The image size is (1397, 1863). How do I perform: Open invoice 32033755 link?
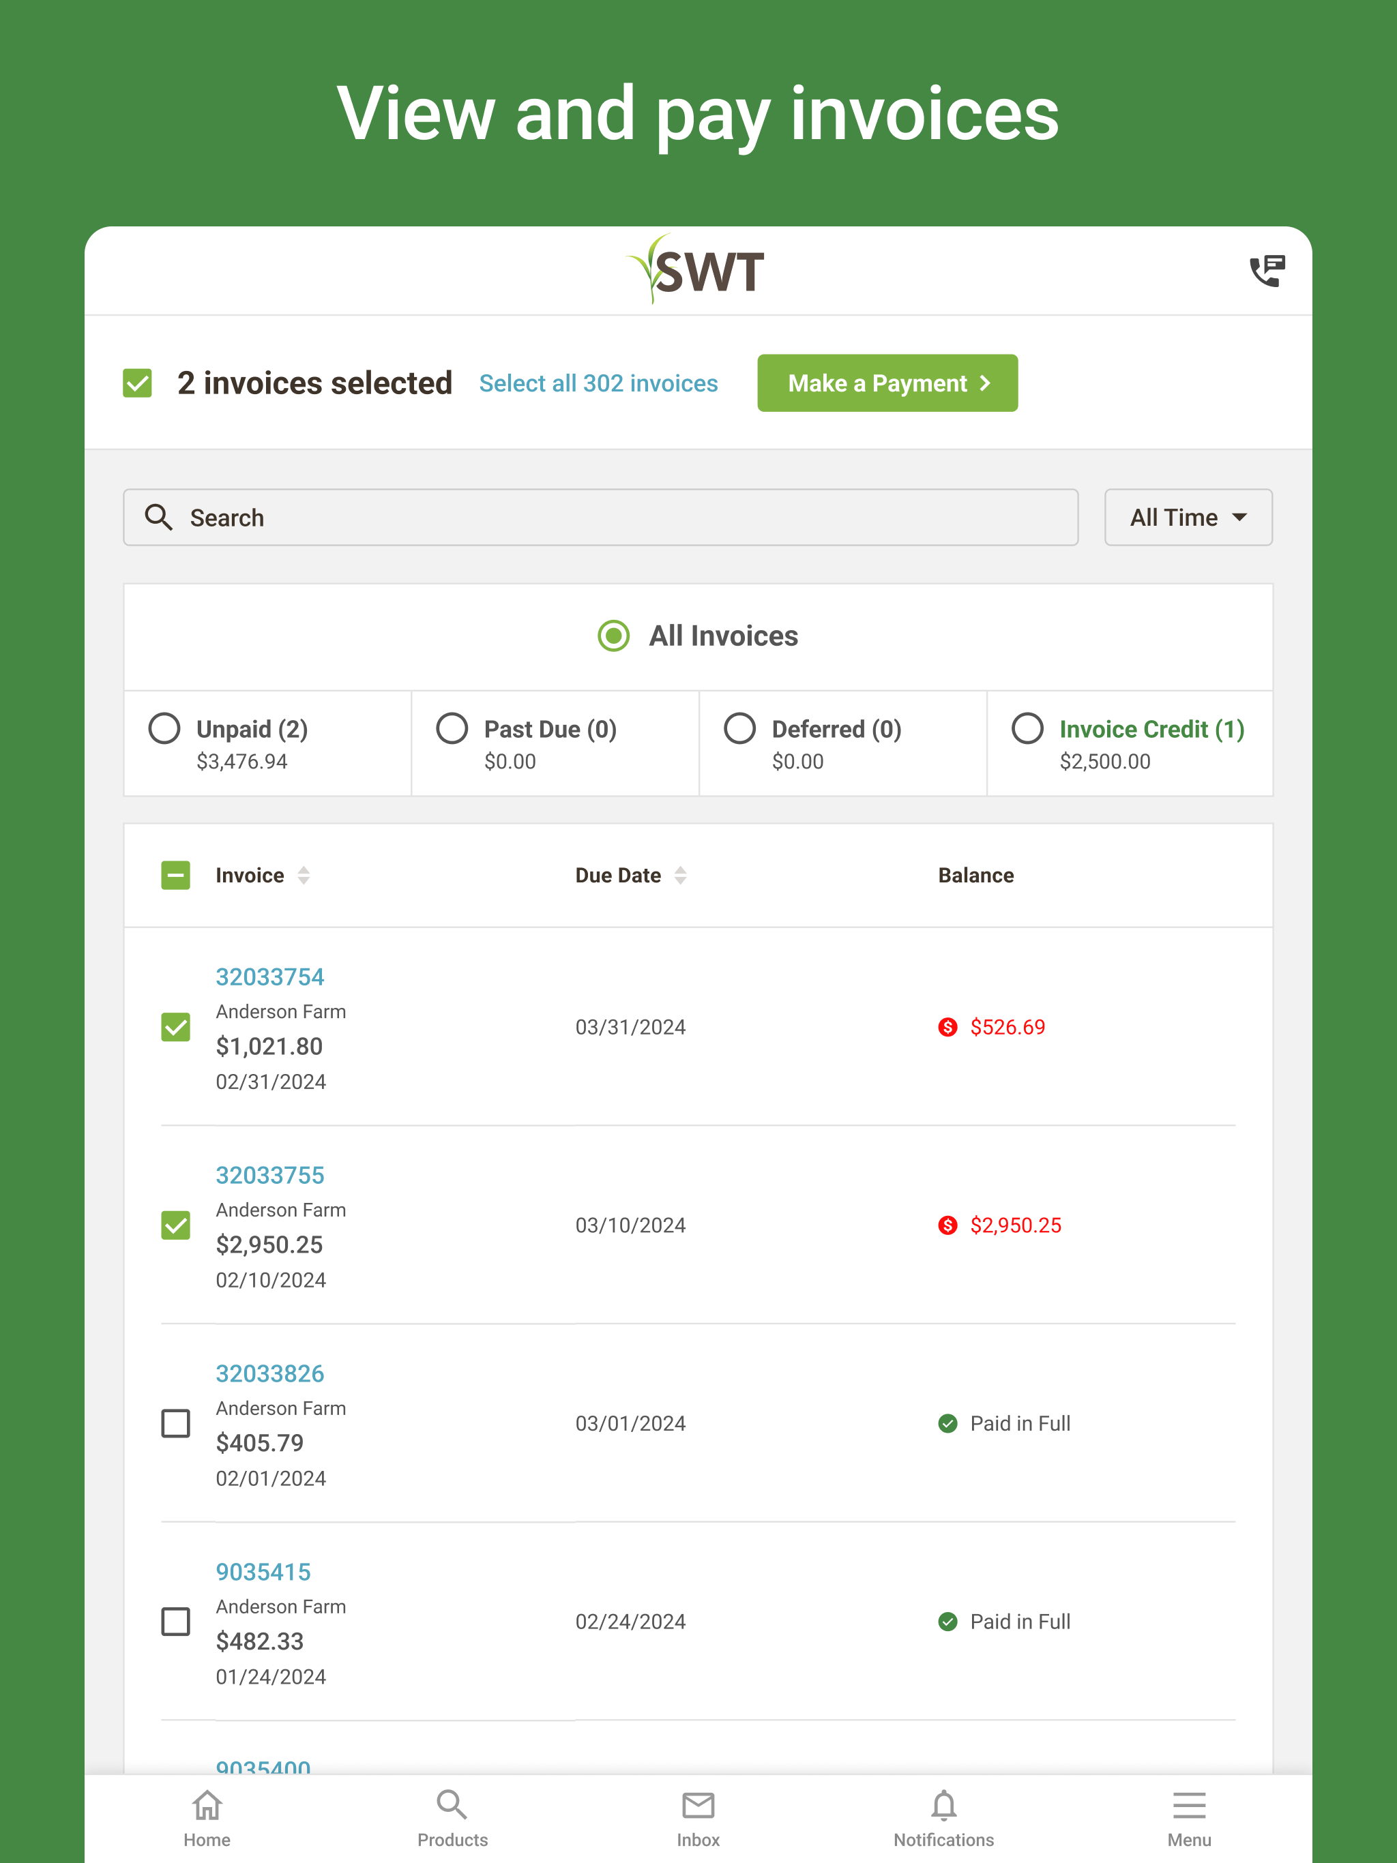pos(269,1175)
